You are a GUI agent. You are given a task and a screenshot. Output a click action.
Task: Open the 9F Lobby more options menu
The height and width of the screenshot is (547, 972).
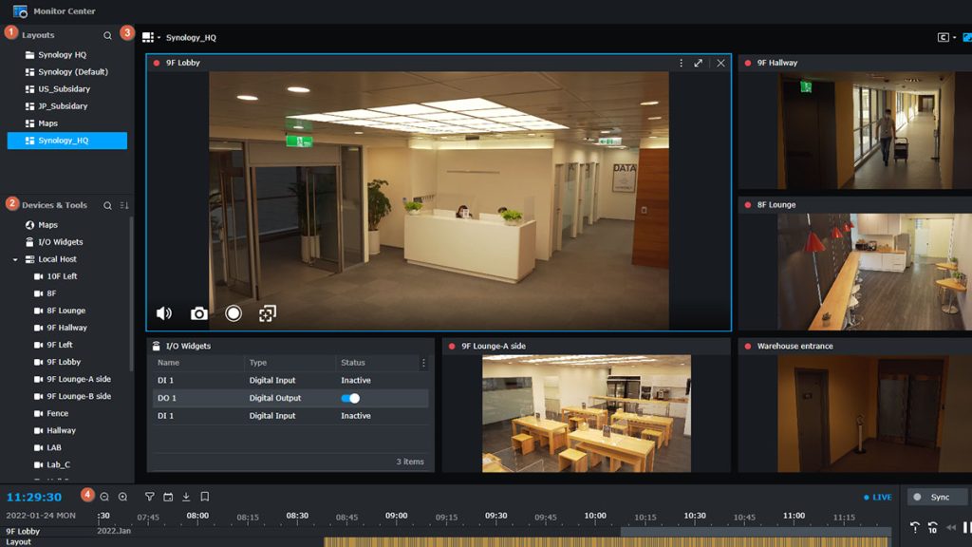[x=681, y=63]
